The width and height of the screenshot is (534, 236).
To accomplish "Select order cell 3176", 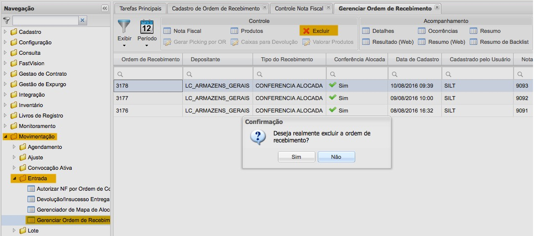I will (x=148, y=111).
